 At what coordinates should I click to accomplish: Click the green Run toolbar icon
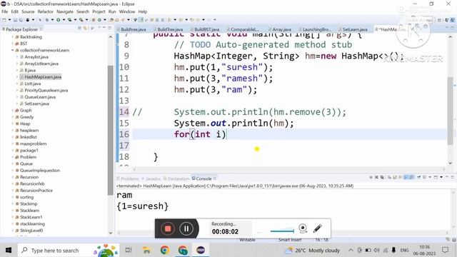(x=59, y=20)
